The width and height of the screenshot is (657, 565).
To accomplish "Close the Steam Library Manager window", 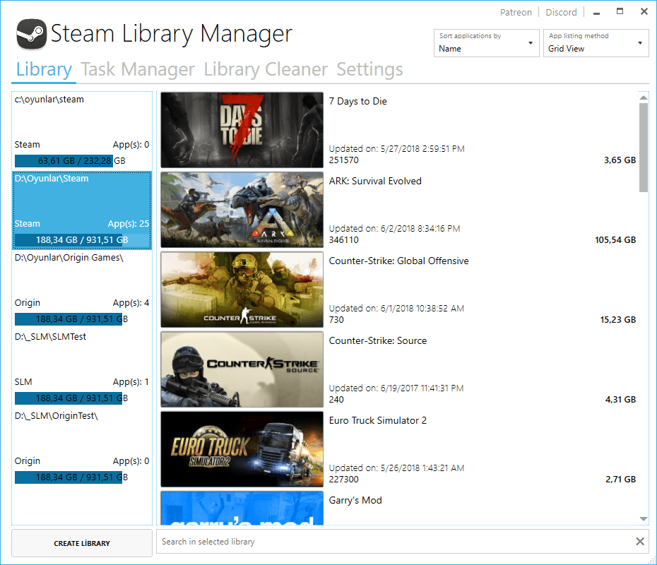I will pos(644,12).
